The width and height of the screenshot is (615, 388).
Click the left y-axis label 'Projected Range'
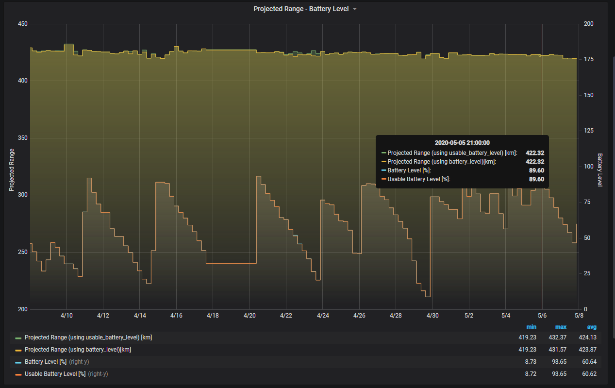(x=12, y=169)
